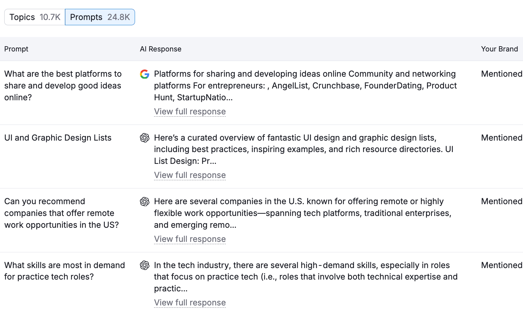
Task: Click Mentioned status in the AngelList response row
Action: click(x=501, y=74)
